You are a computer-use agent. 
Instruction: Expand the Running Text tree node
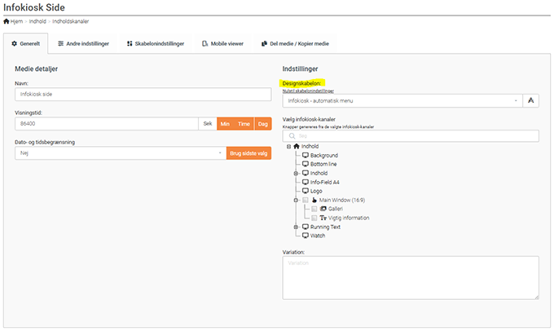[x=297, y=227]
